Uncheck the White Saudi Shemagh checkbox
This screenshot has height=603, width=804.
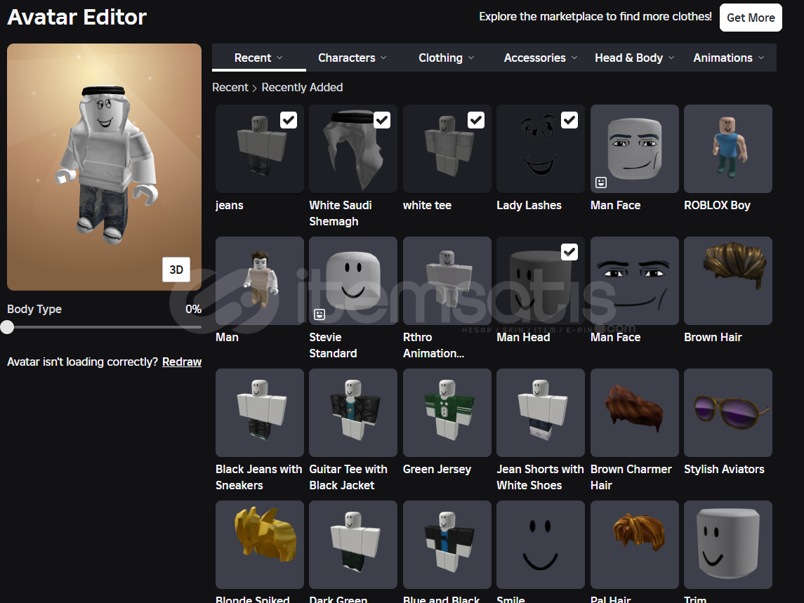[x=382, y=121]
